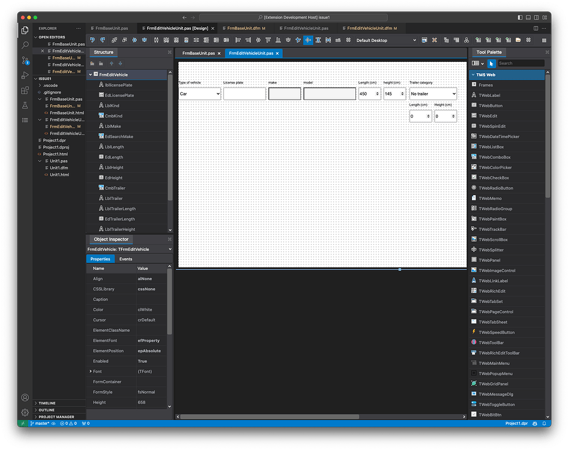Close the FrmEditVehicleUnit.pas [Design] editor tab

[x=213, y=28]
